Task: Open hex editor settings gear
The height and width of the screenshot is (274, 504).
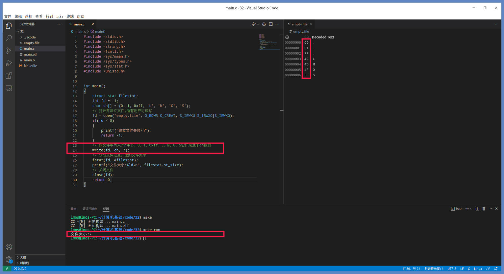Action: [287, 37]
